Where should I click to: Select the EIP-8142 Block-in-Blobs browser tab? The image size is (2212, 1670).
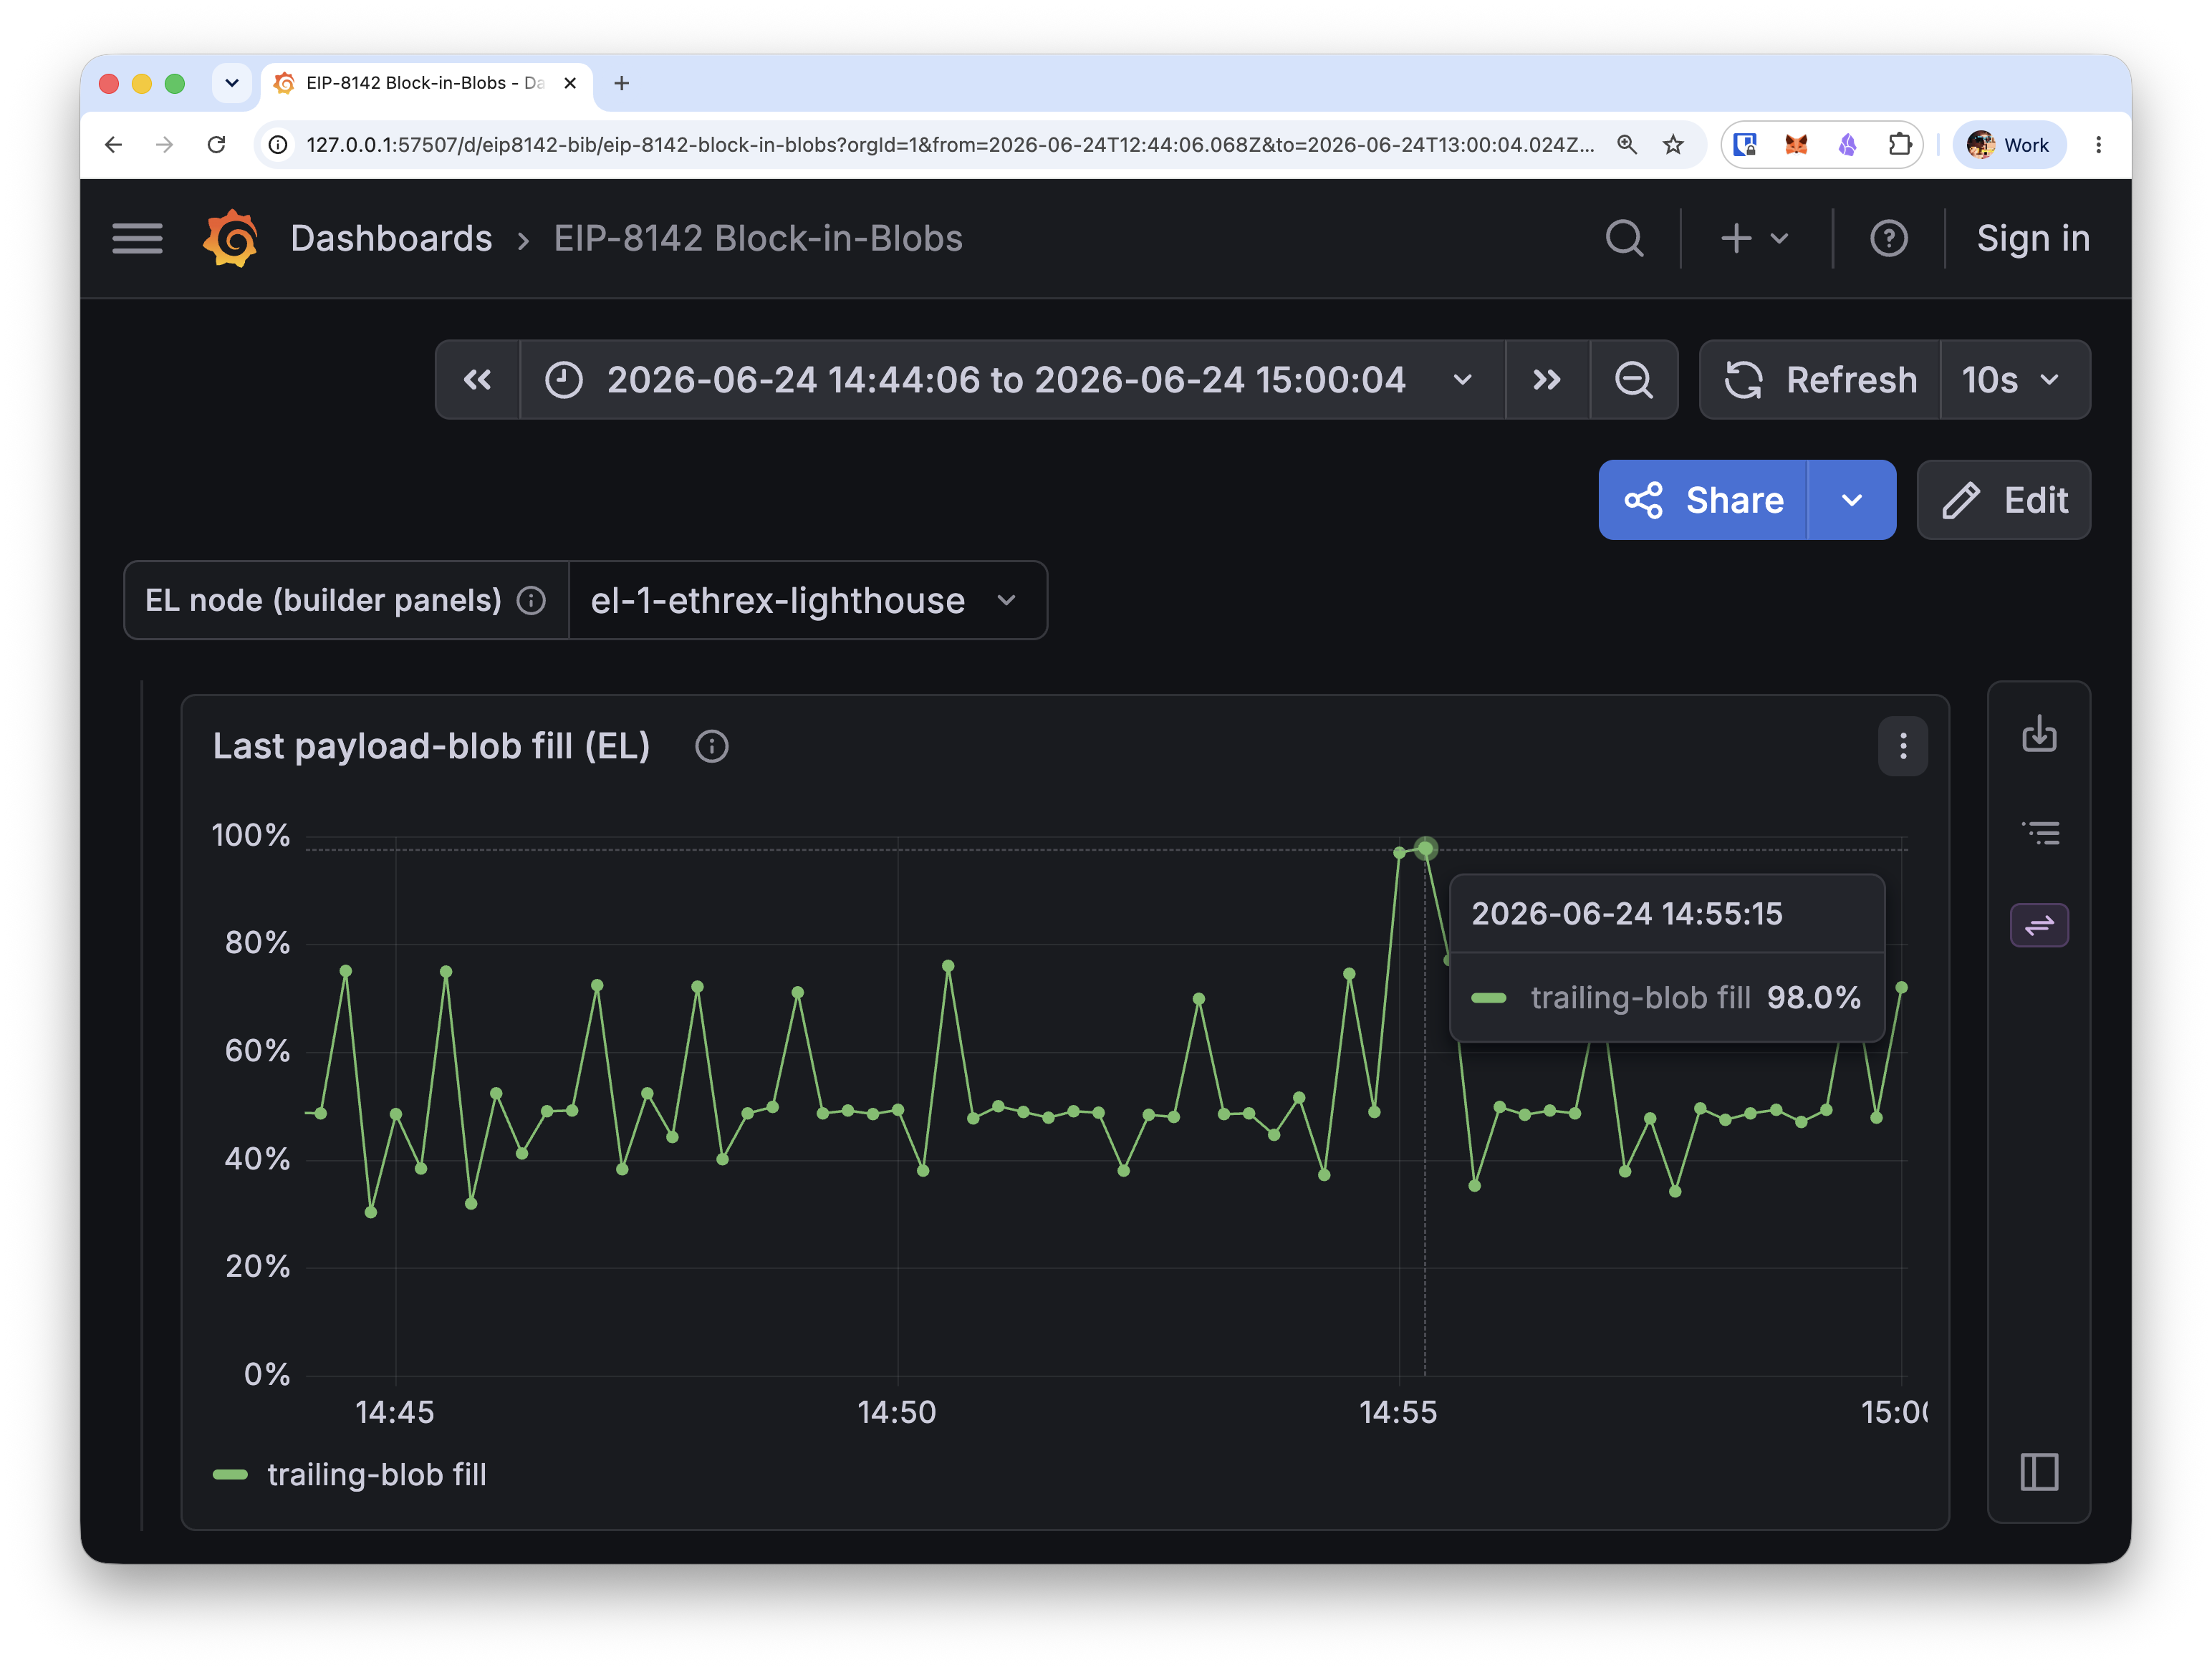pyautogui.click(x=426, y=83)
